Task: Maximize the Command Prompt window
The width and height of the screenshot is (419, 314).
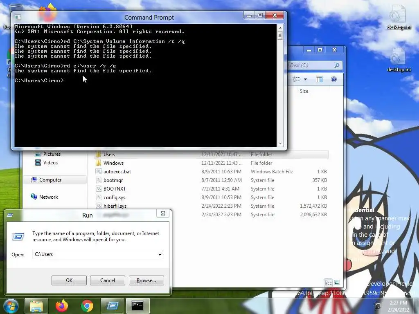Action: click(260, 16)
